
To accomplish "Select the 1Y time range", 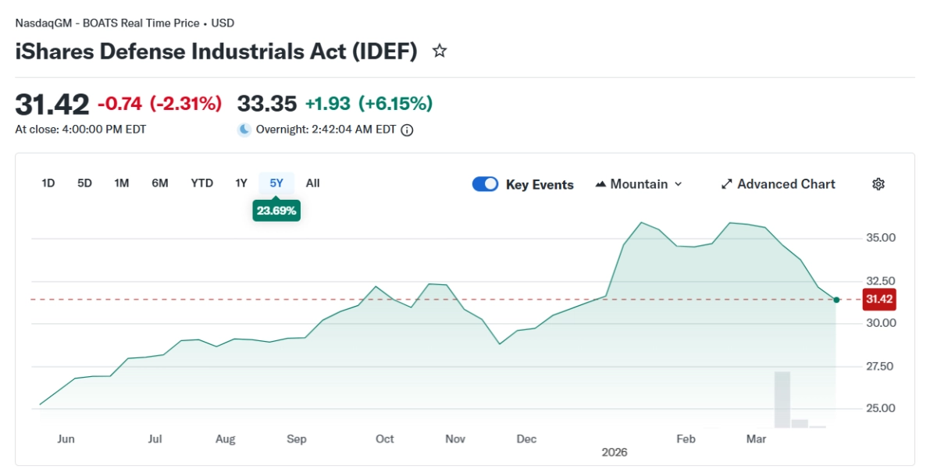I will click(241, 183).
